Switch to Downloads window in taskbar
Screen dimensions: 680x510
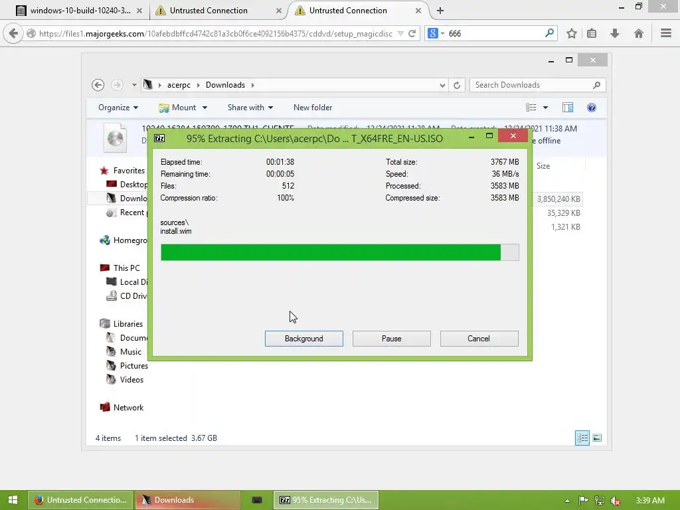pos(188,500)
